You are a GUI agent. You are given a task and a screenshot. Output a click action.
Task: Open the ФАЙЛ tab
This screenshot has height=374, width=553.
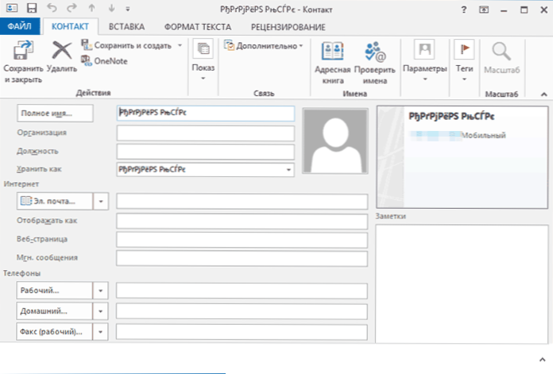[x=20, y=26]
